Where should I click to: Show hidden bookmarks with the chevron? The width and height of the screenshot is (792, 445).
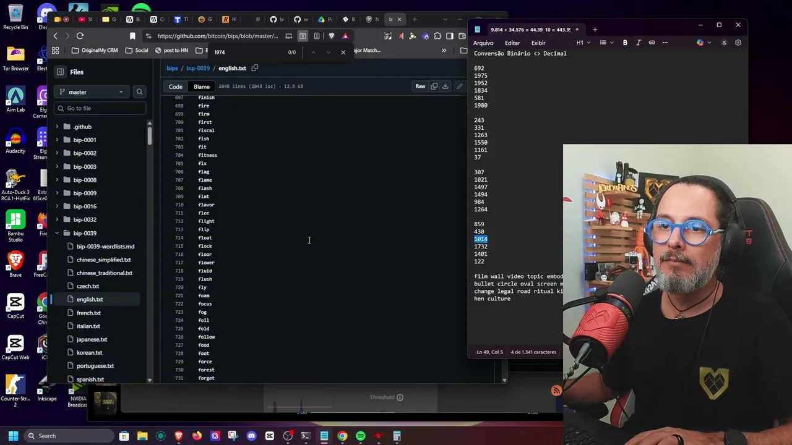pos(444,51)
